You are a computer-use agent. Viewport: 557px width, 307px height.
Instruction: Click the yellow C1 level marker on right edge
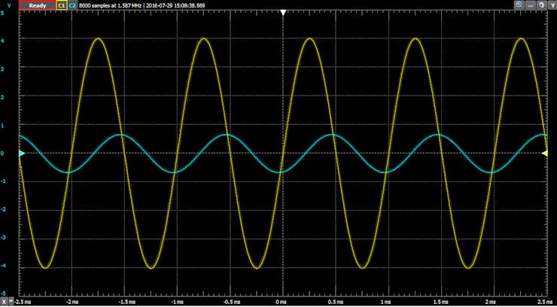point(544,153)
